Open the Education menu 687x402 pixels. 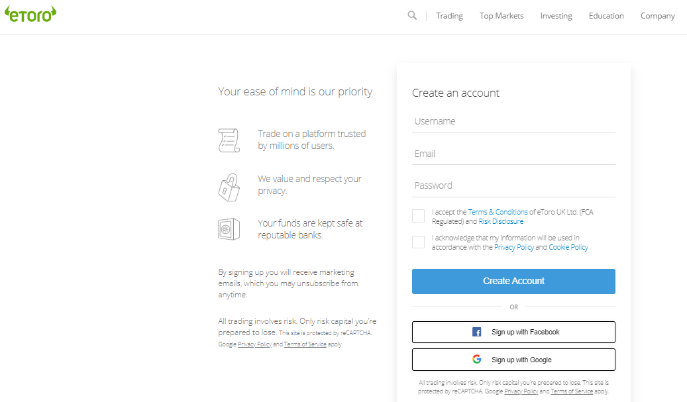[606, 16]
